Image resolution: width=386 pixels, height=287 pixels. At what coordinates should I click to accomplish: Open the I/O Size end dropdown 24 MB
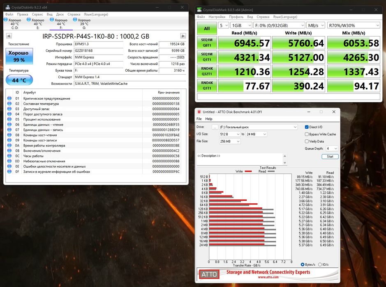(x=256, y=134)
